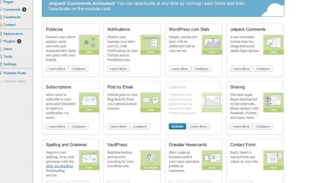Click the Comments pending count badge
Viewport: 325px width, 183px height.
(x=24, y=10)
